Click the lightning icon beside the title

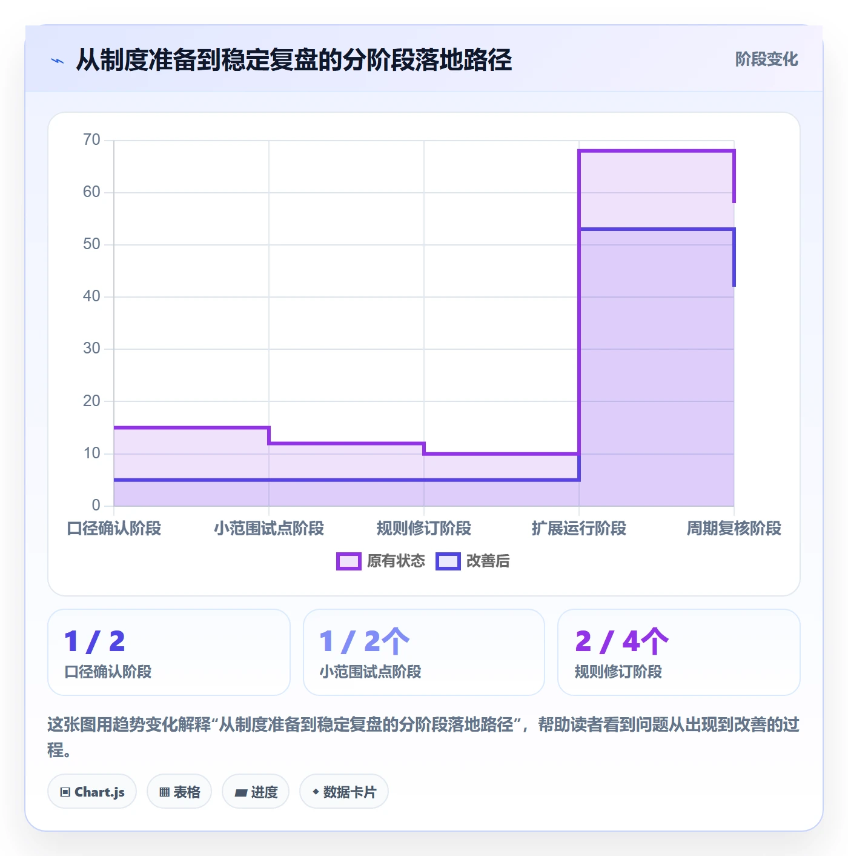click(58, 61)
